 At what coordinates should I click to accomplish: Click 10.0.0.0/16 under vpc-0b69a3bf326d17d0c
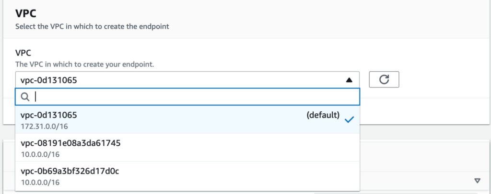click(x=39, y=182)
